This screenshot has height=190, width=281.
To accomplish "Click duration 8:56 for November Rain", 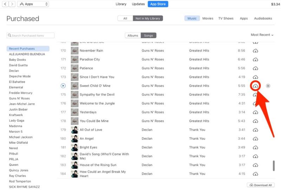I will [241, 50].
